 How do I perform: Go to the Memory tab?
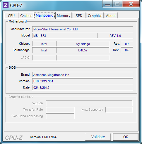[64, 15]
